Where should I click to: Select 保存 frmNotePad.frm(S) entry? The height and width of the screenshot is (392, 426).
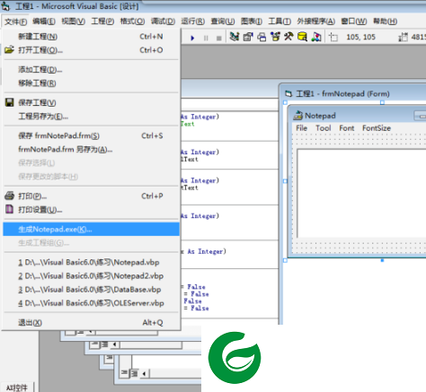91,135
